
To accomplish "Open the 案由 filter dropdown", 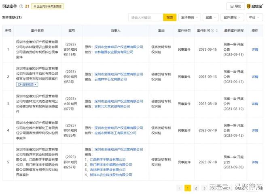I will pos(211,17).
